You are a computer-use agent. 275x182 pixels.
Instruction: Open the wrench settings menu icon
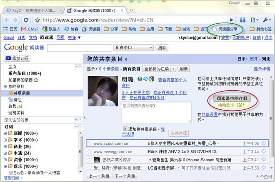click(x=267, y=19)
